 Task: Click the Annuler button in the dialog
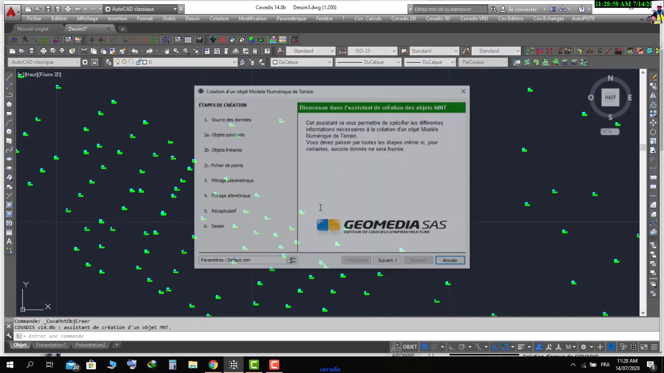click(x=450, y=260)
